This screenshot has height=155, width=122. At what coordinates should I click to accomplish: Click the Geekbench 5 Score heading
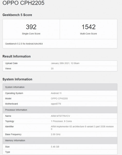[x=17, y=15]
